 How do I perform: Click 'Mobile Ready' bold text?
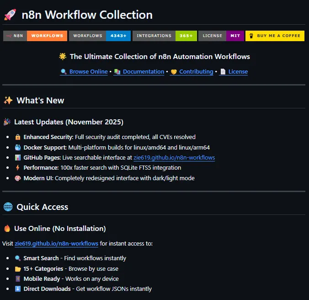pos(42,279)
